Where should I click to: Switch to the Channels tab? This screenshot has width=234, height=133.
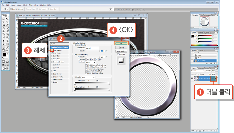point(201,68)
